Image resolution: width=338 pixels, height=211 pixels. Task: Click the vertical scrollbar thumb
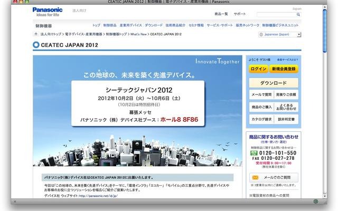(x=325, y=31)
